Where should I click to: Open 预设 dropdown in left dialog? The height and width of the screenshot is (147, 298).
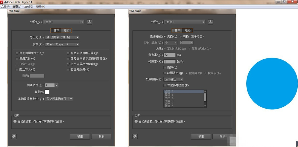coord(63,22)
